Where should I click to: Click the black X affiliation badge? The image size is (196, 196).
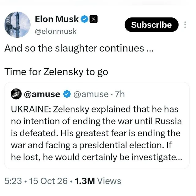[x=94, y=19]
